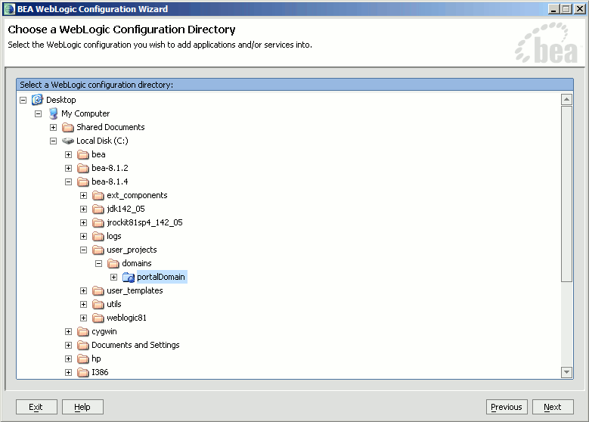Click the Desktop icon in tree
The width and height of the screenshot is (589, 422).
37,100
